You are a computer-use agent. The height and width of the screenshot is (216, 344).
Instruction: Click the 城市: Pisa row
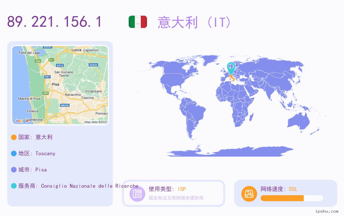[x=29, y=170]
